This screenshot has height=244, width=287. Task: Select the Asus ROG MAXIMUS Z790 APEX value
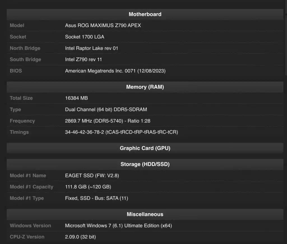[x=103, y=25]
